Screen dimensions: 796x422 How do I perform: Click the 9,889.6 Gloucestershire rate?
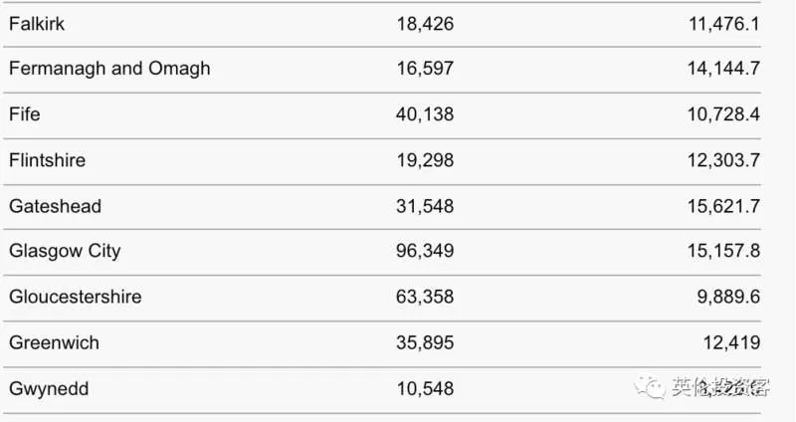click(x=728, y=297)
